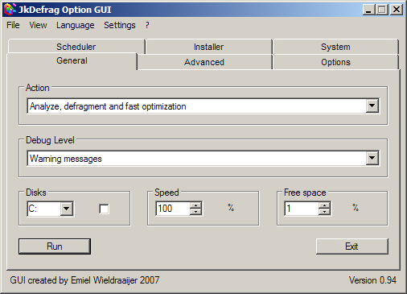Image resolution: width=407 pixels, height=294 pixels.
Task: Expand the Action dropdown arrow
Action: tap(372, 106)
